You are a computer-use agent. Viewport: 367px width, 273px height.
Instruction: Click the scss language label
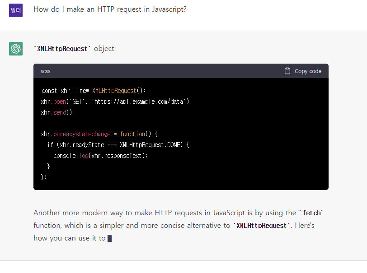click(45, 71)
